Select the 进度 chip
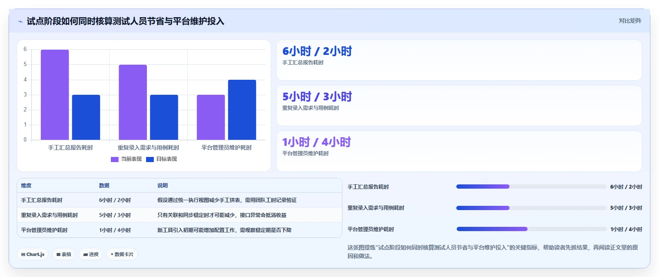The height and width of the screenshot is (277, 659). coord(91,254)
